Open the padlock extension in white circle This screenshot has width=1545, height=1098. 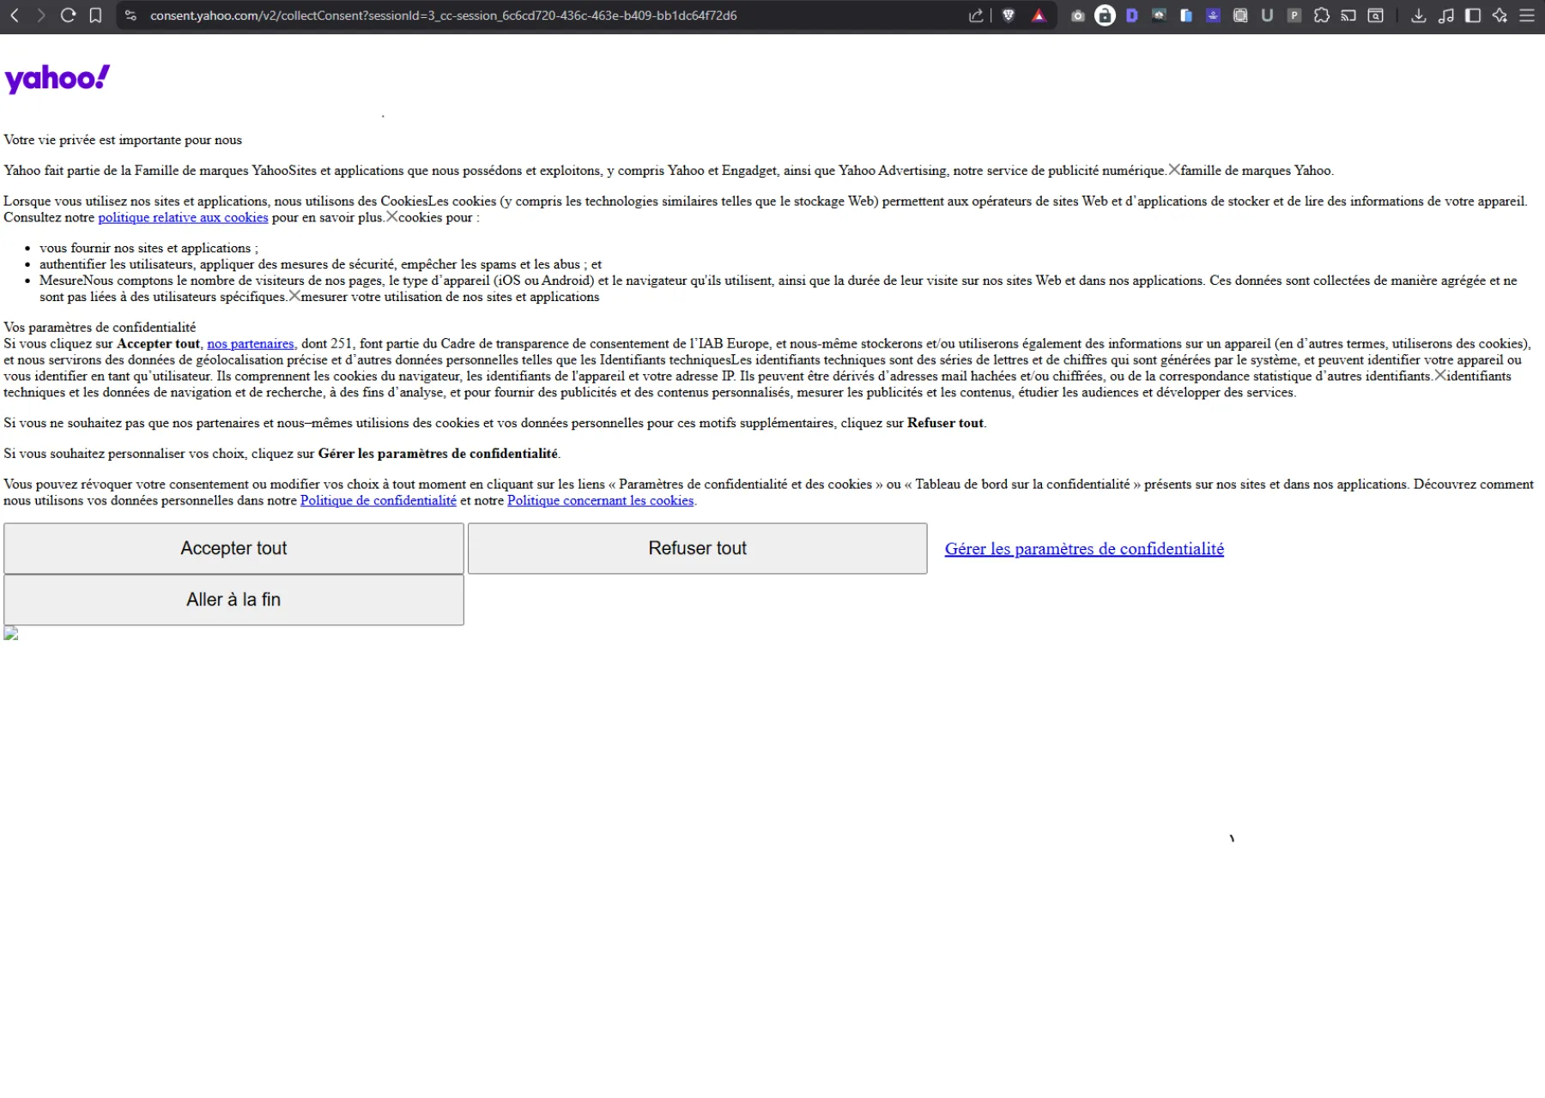tap(1106, 15)
